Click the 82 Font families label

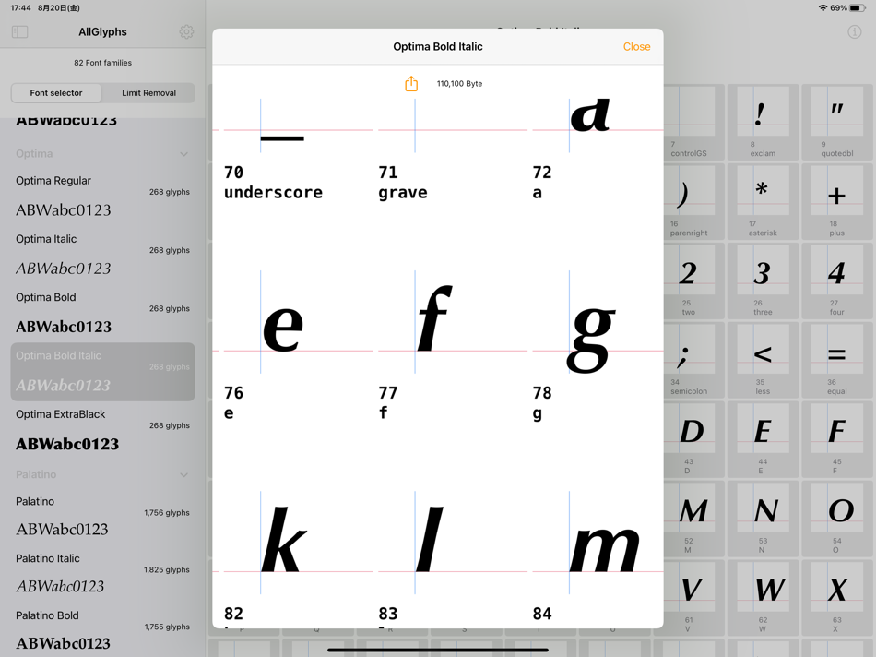point(102,63)
